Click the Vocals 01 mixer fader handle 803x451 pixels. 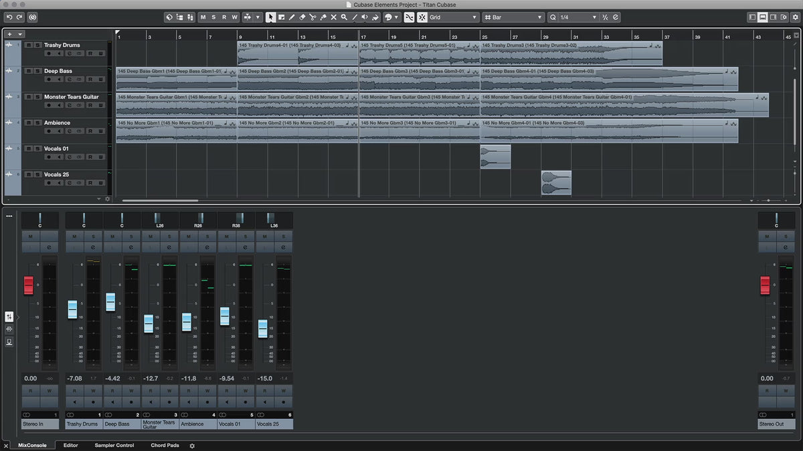pyautogui.click(x=225, y=316)
